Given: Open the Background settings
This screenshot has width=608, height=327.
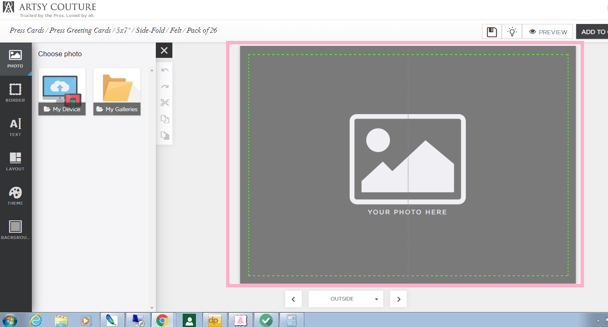Looking at the screenshot, I should point(15,230).
